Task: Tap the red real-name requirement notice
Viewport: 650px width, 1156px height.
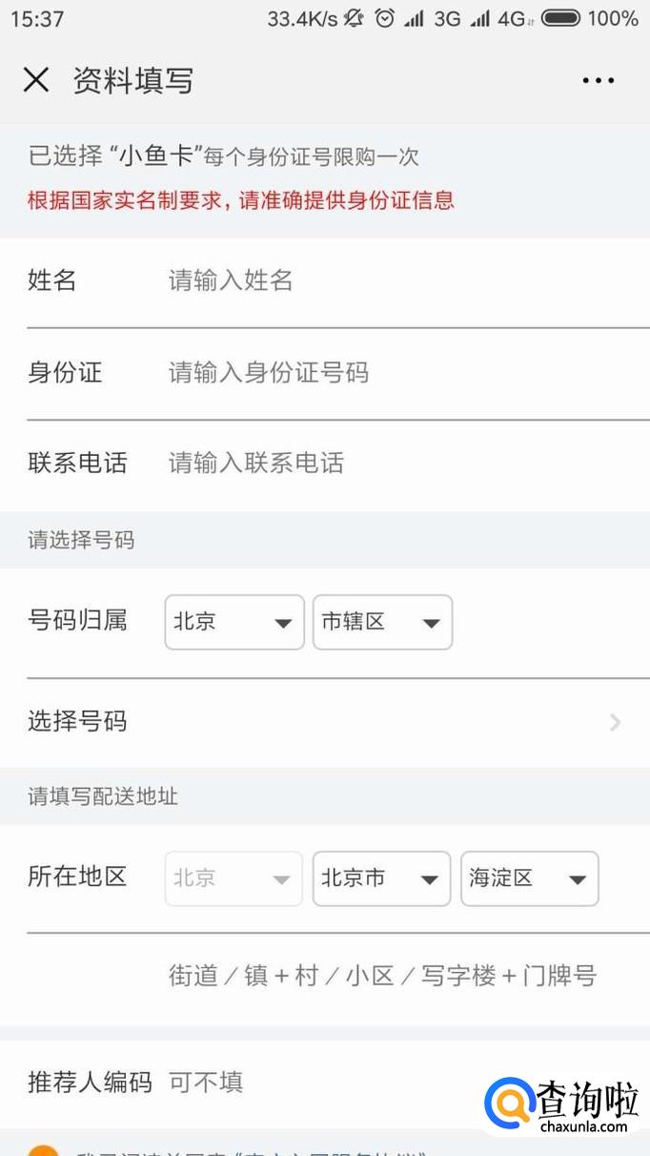Action: pyautogui.click(x=240, y=200)
